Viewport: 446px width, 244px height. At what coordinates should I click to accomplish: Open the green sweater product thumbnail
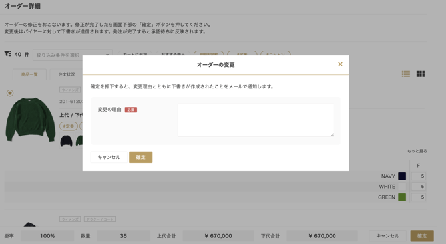pos(31,119)
